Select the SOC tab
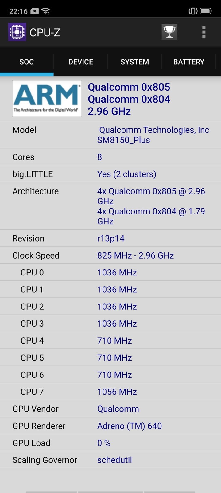Viewport: 221px width, 493px height. [27, 62]
